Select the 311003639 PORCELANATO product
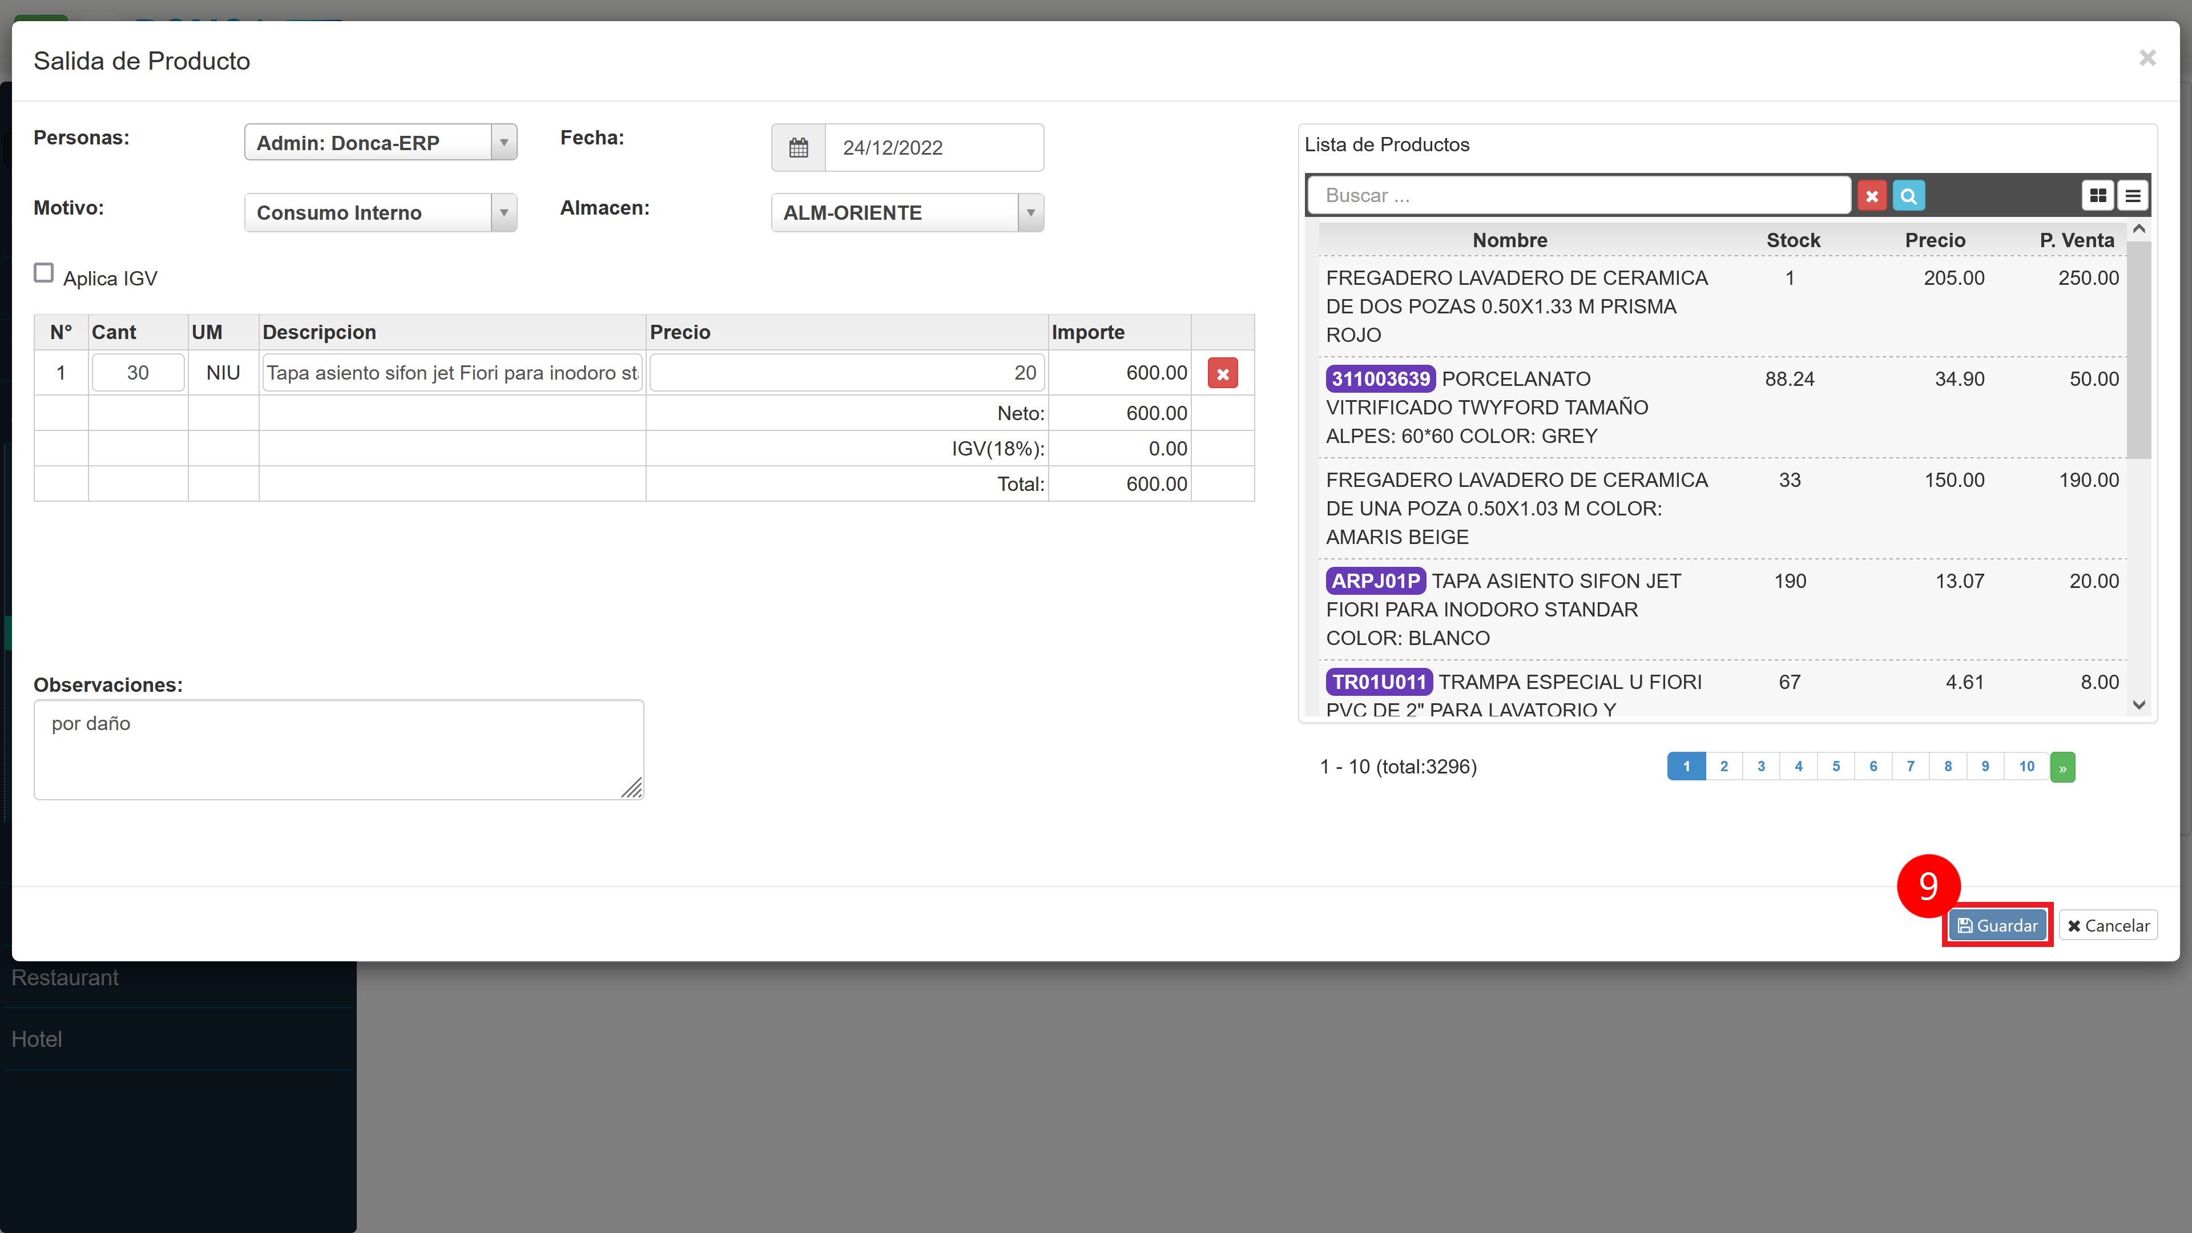The height and width of the screenshot is (1233, 2192). [x=1722, y=408]
